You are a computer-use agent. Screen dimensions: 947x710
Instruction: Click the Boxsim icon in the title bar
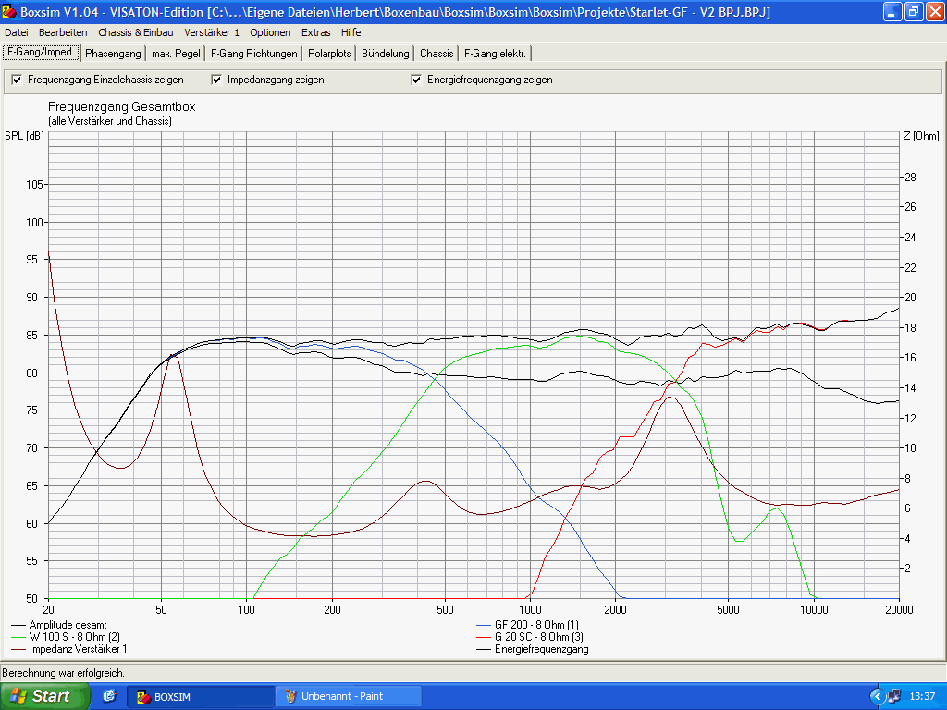click(11, 12)
